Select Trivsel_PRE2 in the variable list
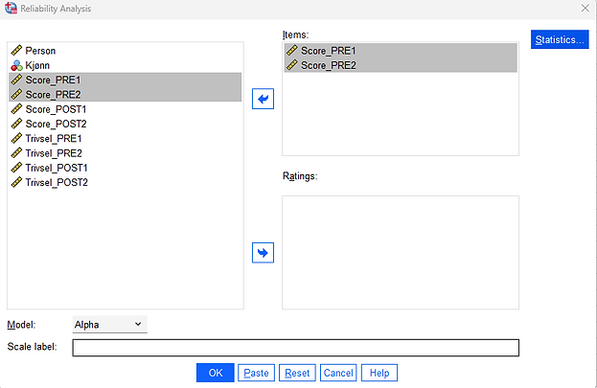Viewport: 597px width, 388px height. click(126, 153)
